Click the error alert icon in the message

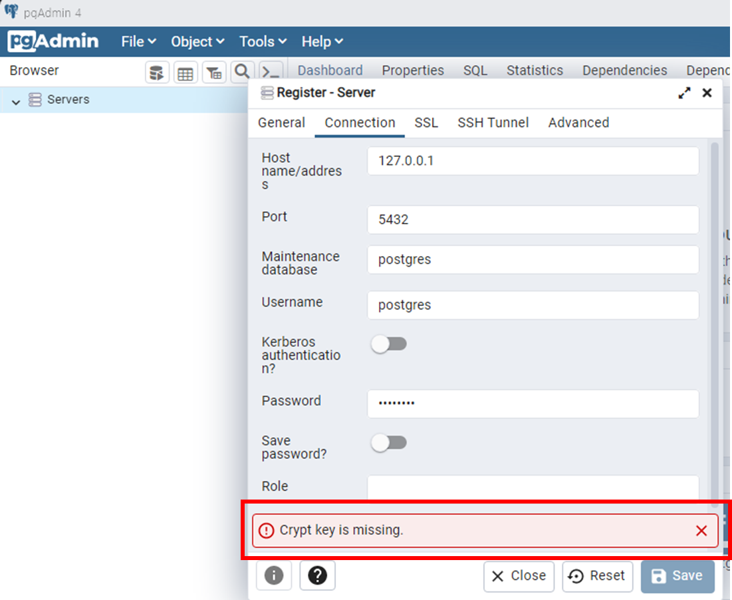pos(267,530)
